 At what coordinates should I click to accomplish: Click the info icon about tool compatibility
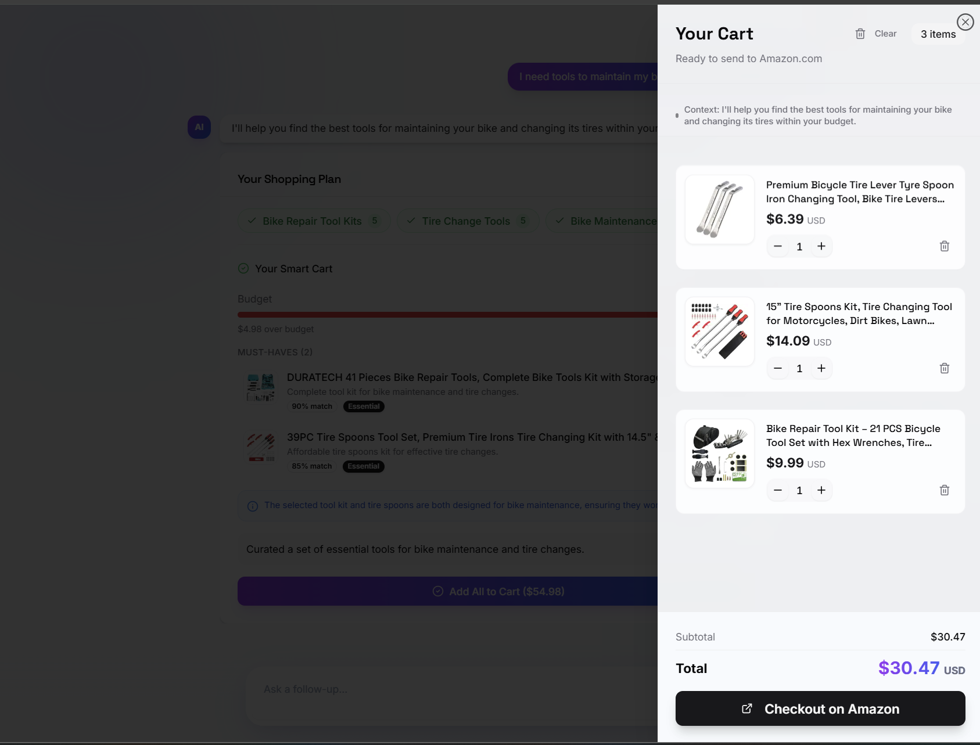coord(252,506)
